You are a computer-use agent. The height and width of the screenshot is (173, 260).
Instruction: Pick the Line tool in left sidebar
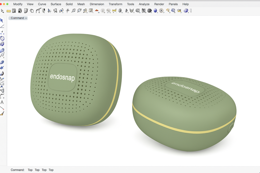coord(2,26)
